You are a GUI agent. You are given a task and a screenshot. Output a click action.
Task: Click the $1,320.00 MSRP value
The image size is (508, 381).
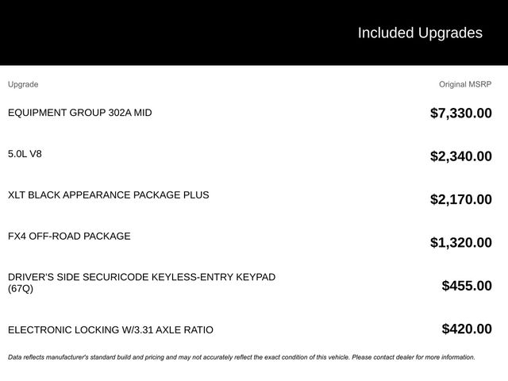[460, 243]
